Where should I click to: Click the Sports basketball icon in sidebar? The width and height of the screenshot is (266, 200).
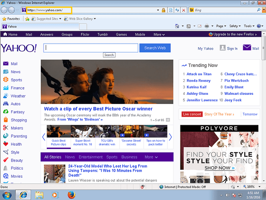6,80
